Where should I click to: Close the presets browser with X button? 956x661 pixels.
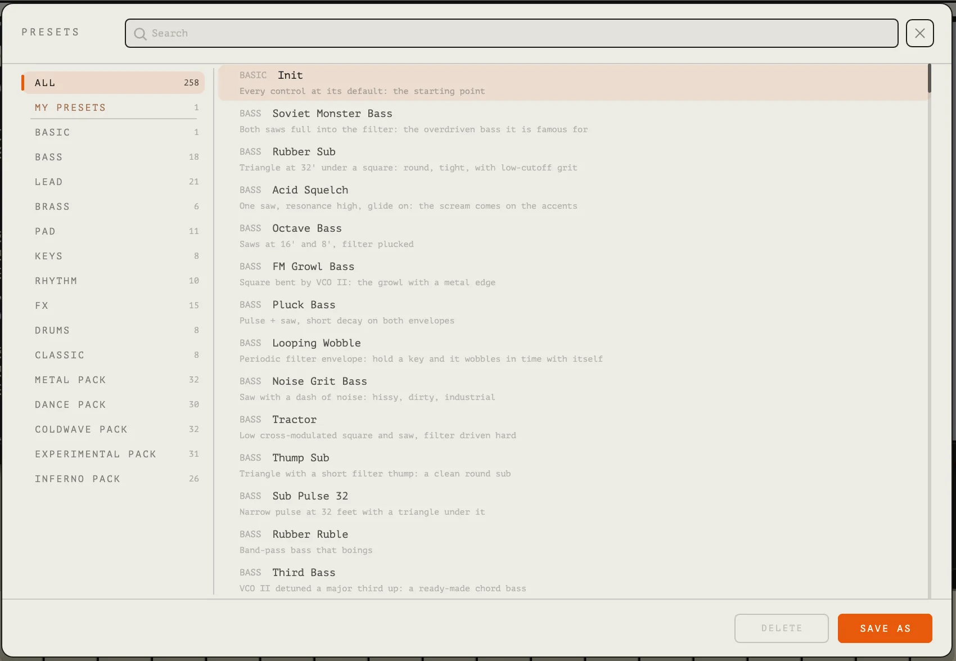(x=919, y=33)
